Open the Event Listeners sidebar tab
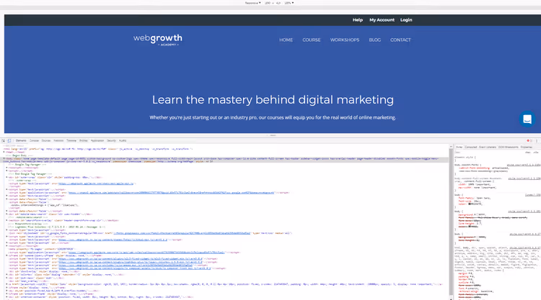Viewport: 541px width, 300px height. pyautogui.click(x=488, y=147)
